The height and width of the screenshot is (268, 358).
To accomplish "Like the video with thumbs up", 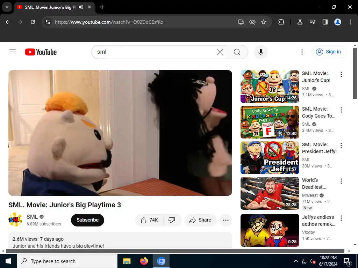I will click(x=149, y=220).
